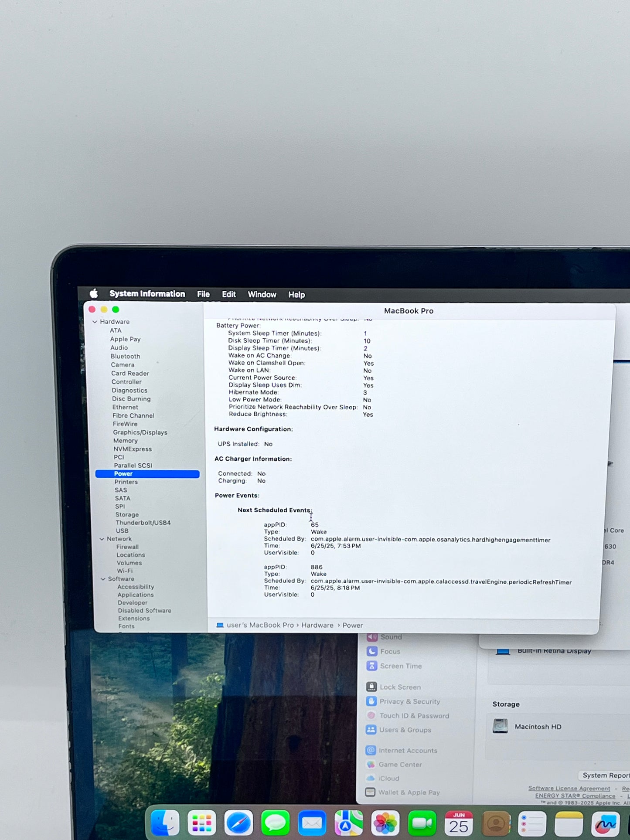Select Power in the Hardware sidebar
This screenshot has width=630, height=840.
click(x=147, y=474)
